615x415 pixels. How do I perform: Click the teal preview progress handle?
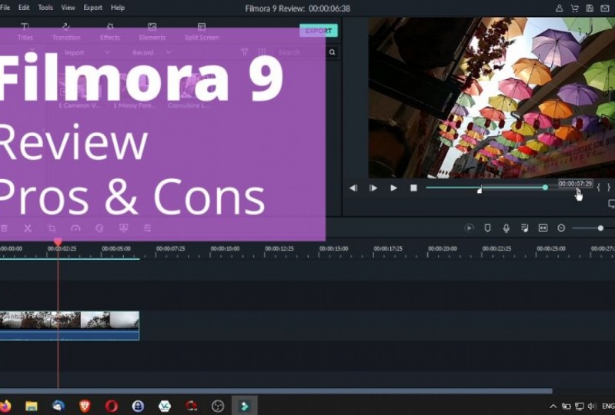pos(545,188)
